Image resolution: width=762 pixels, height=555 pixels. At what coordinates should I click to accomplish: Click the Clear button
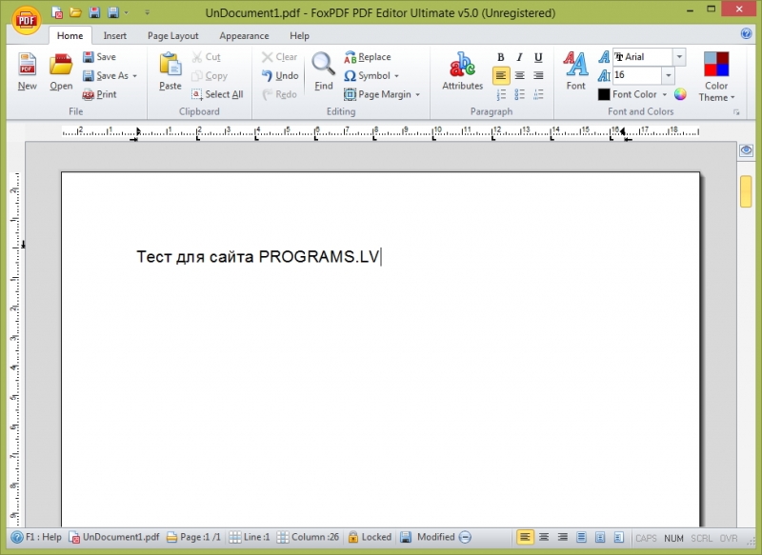tap(279, 57)
